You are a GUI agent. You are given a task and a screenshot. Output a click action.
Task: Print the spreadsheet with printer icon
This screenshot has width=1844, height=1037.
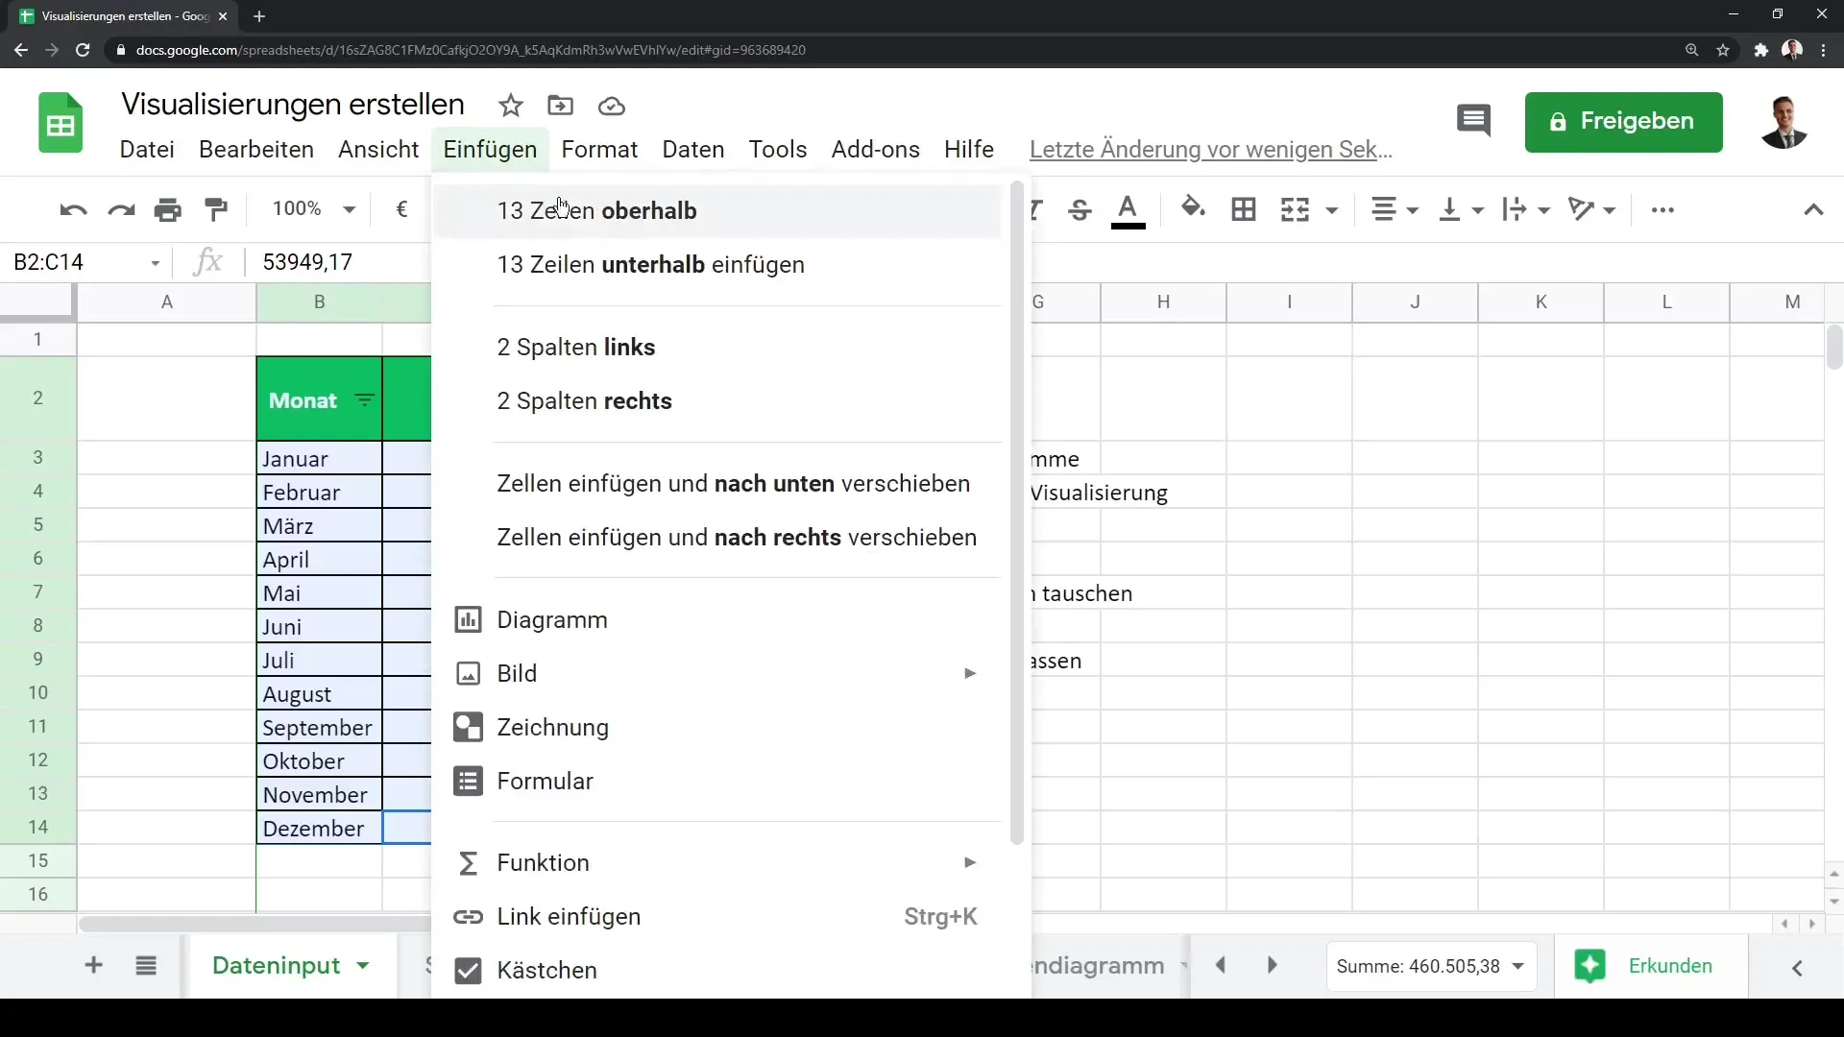click(168, 209)
